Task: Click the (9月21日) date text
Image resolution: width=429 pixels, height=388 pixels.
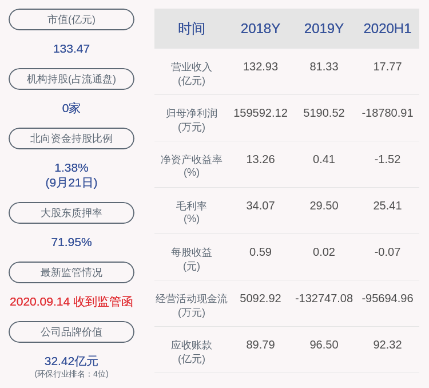Action: coord(71,183)
